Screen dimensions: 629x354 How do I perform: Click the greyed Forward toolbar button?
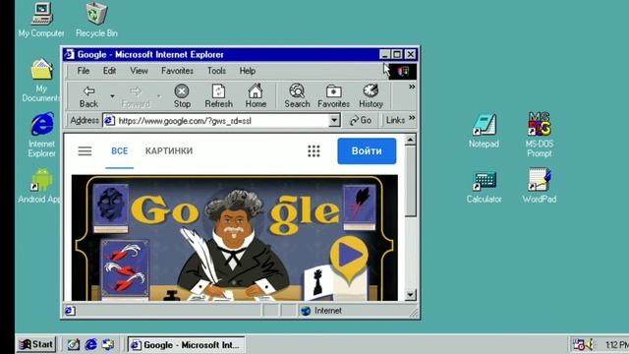(x=136, y=96)
